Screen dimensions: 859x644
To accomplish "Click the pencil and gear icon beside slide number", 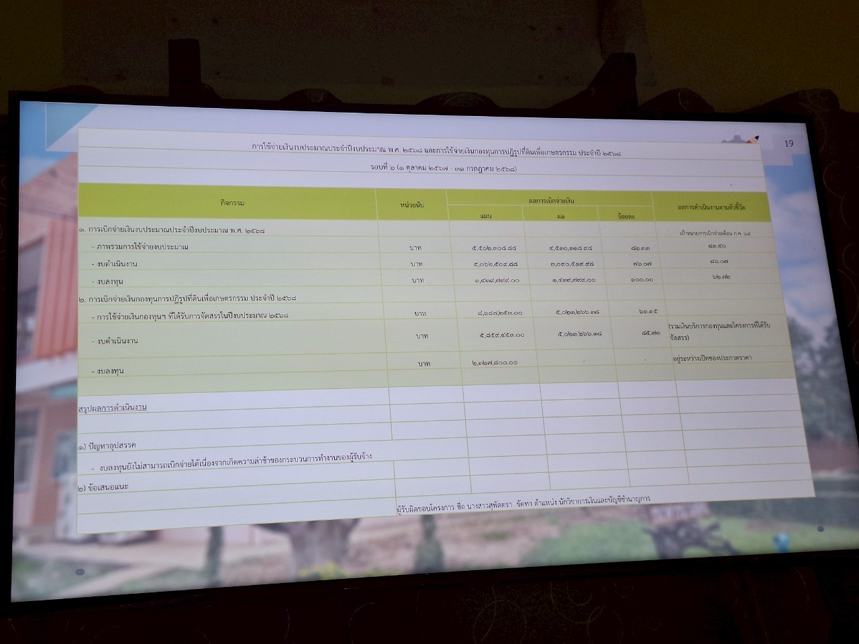I will click(x=742, y=140).
